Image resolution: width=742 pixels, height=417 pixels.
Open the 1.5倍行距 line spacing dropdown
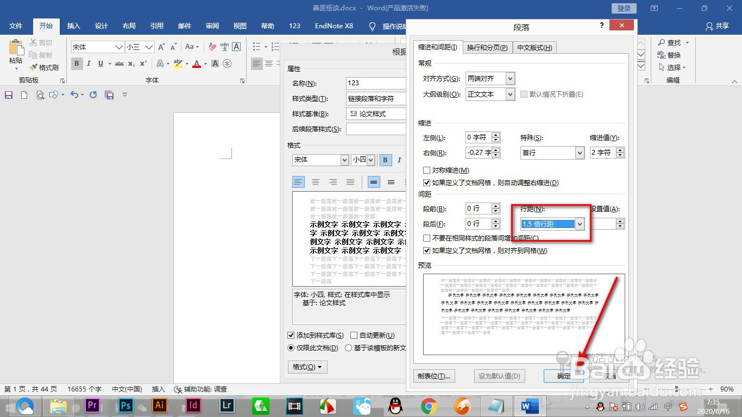coord(579,223)
